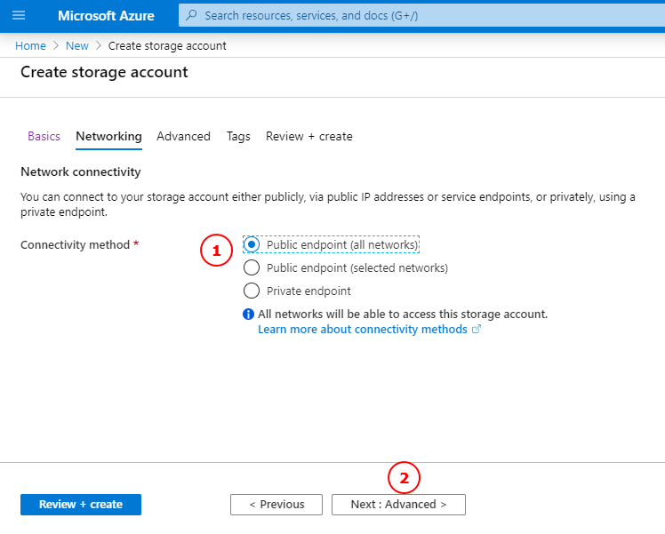This screenshot has width=665, height=534.
Task: Select the Networking tab
Action: pyautogui.click(x=108, y=136)
